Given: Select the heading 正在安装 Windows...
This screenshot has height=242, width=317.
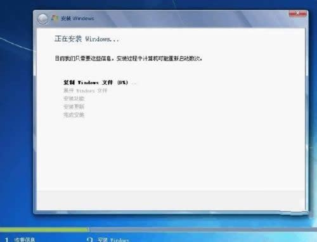Looking at the screenshot, I should tap(86, 39).
